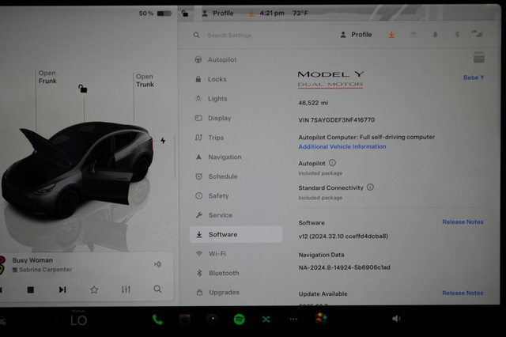Click the Update Available heading
This screenshot has height=337, width=506.
click(x=323, y=294)
